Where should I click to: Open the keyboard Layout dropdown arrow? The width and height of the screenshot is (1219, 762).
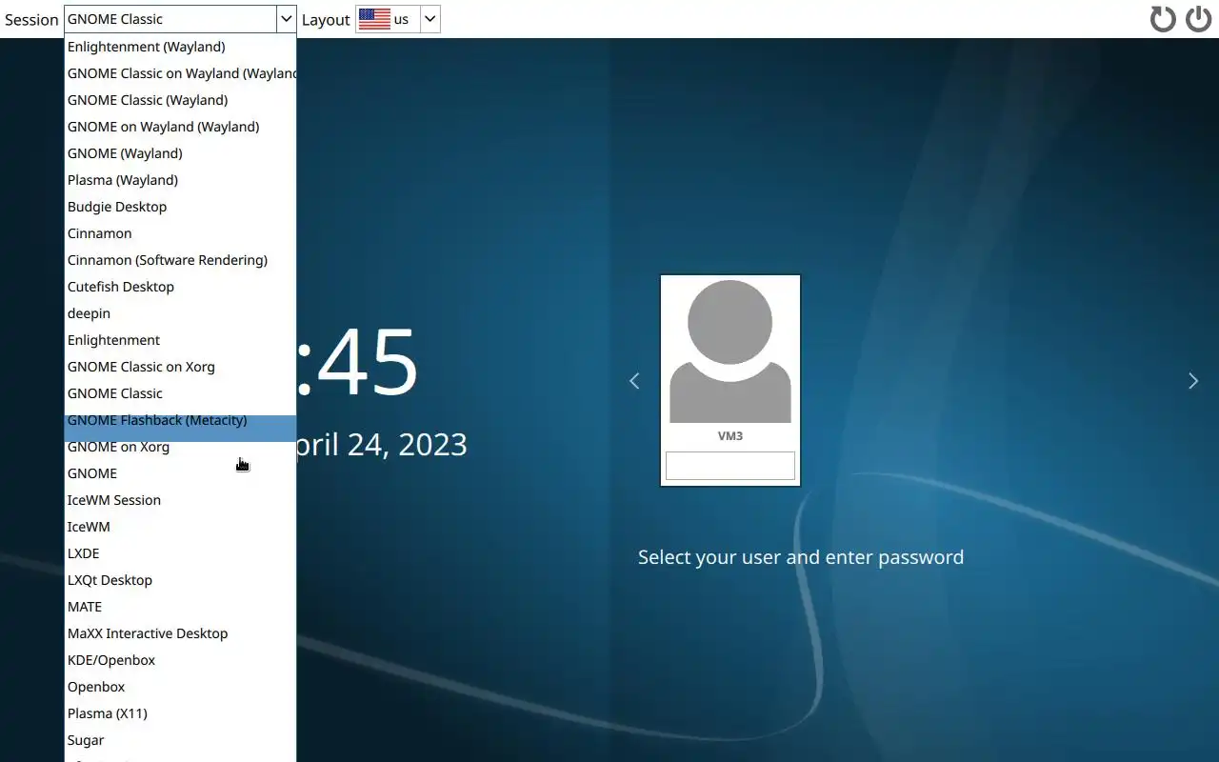430,19
